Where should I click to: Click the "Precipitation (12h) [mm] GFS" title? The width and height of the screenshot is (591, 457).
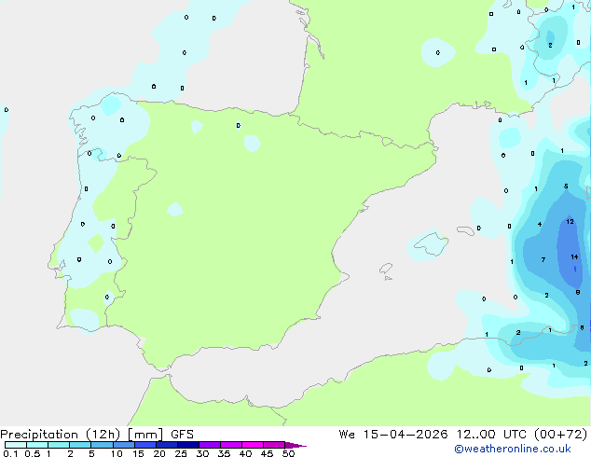coord(97,435)
